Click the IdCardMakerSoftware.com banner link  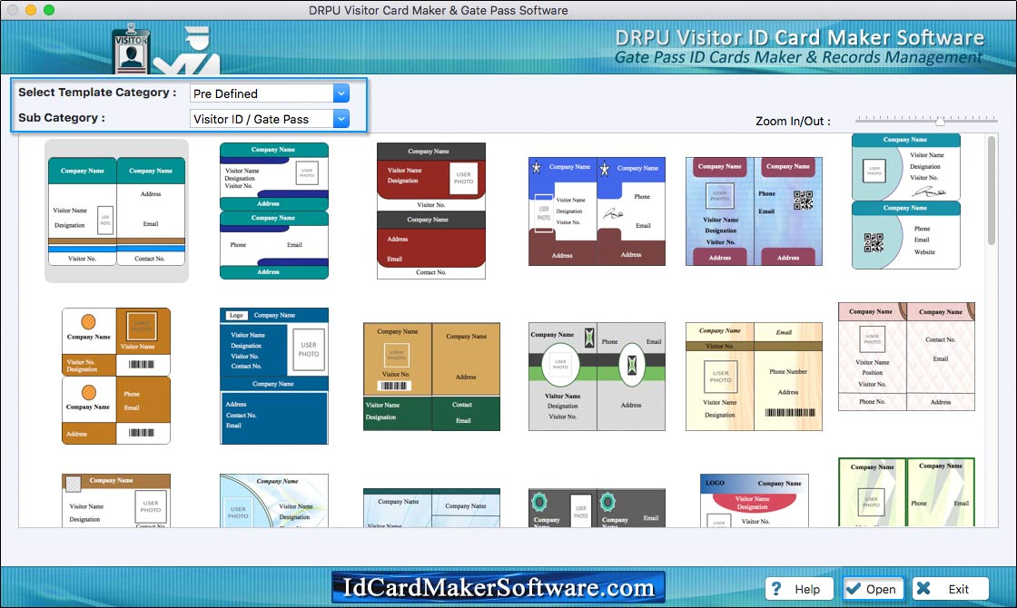click(x=499, y=587)
